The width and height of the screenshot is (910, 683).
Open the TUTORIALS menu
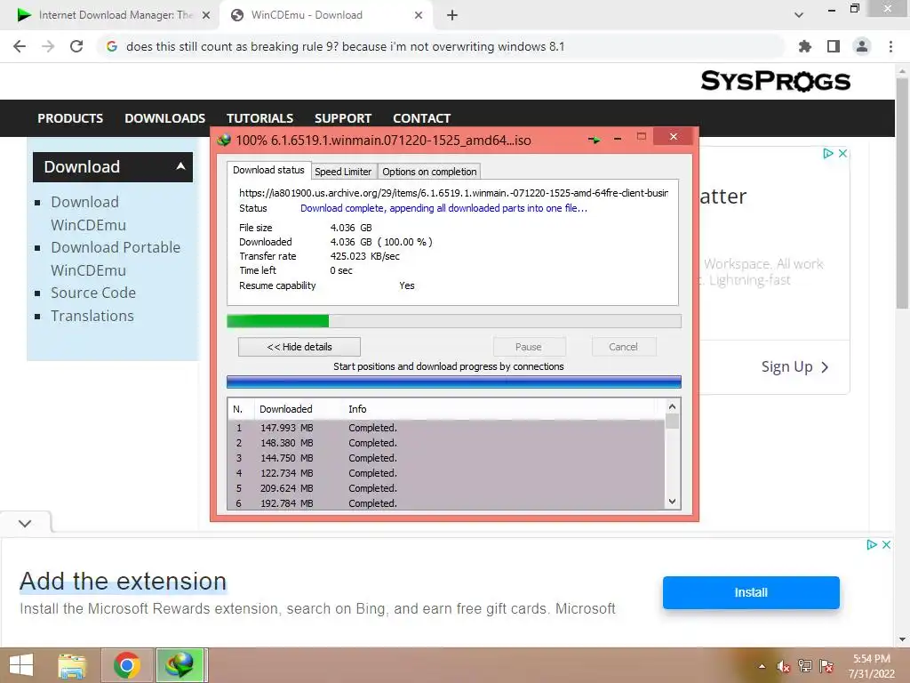(260, 118)
